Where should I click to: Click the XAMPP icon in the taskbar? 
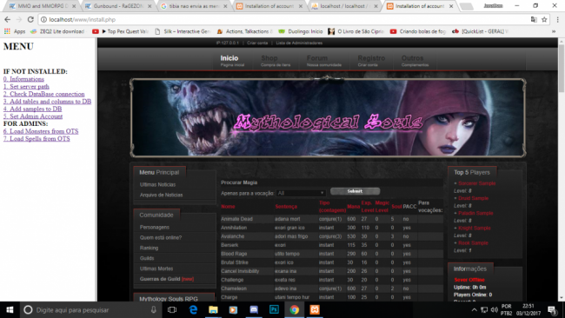click(315, 309)
